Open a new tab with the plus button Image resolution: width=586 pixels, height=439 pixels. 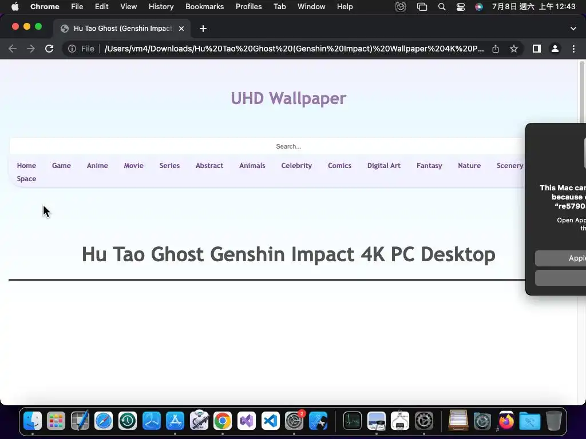[203, 29]
